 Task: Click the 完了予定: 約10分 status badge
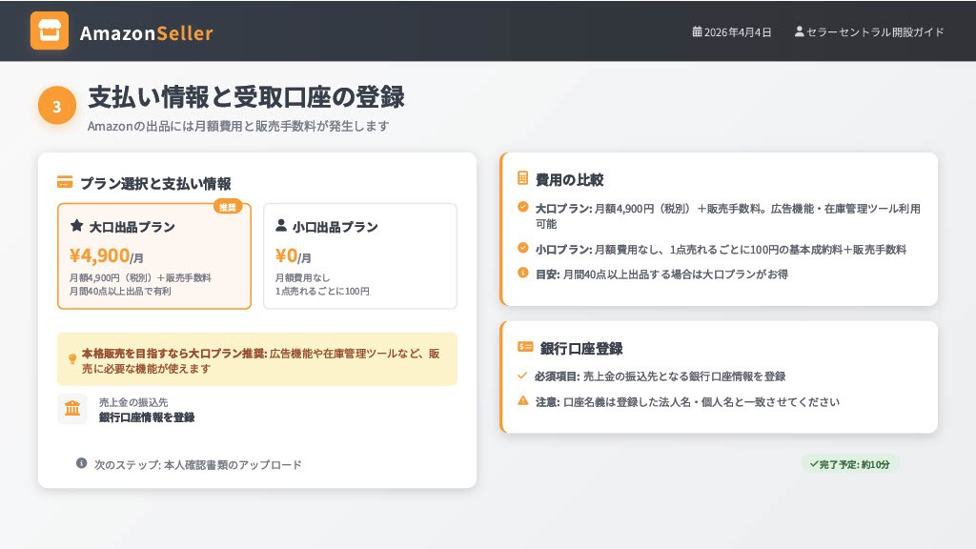849,464
